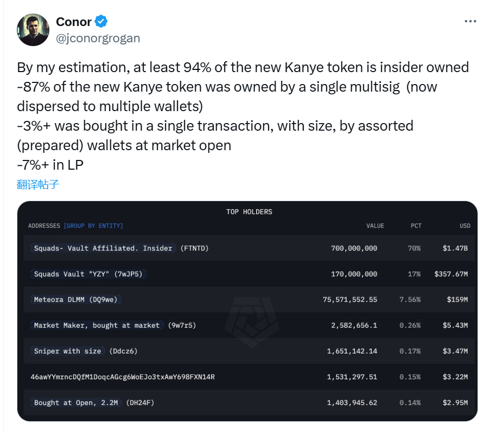Click the 翻译帖子 translate post link

click(x=38, y=184)
